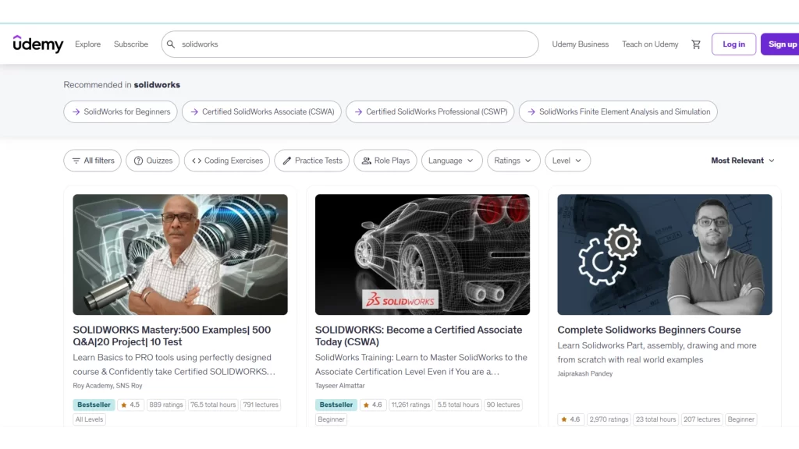The image size is (799, 449).
Task: Click the Log in button
Action: [733, 44]
